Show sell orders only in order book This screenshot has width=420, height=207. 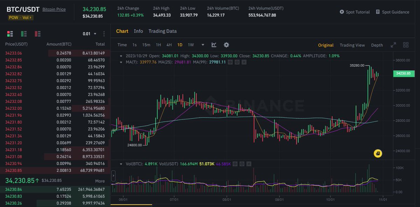click(37, 34)
